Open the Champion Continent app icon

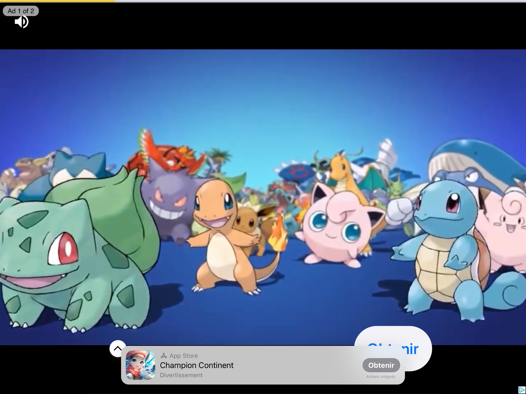(x=140, y=365)
